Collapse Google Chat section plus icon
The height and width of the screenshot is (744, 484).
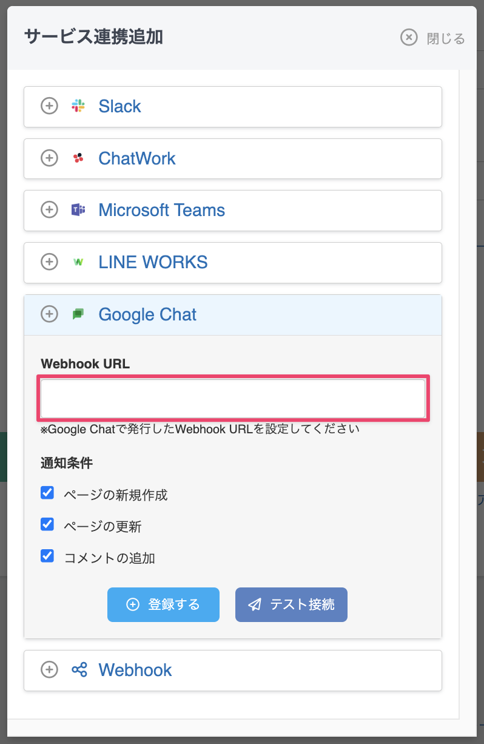(x=49, y=314)
